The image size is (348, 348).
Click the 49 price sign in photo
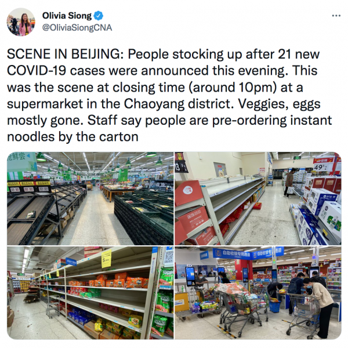coord(320,168)
